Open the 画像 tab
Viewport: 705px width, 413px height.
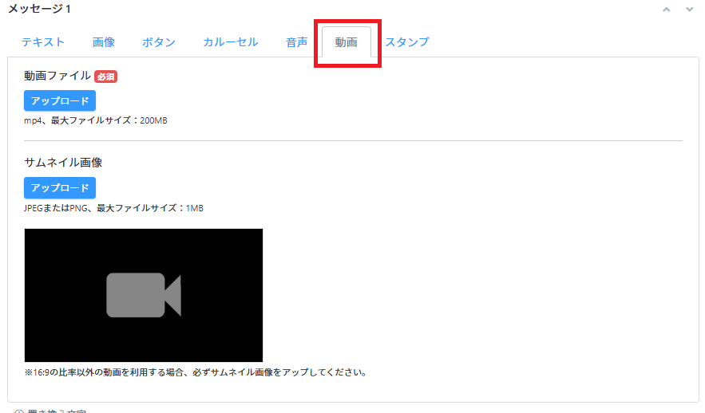coord(104,42)
